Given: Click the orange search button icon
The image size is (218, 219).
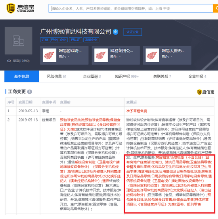Looking at the screenshot, I should tap(216, 8).
